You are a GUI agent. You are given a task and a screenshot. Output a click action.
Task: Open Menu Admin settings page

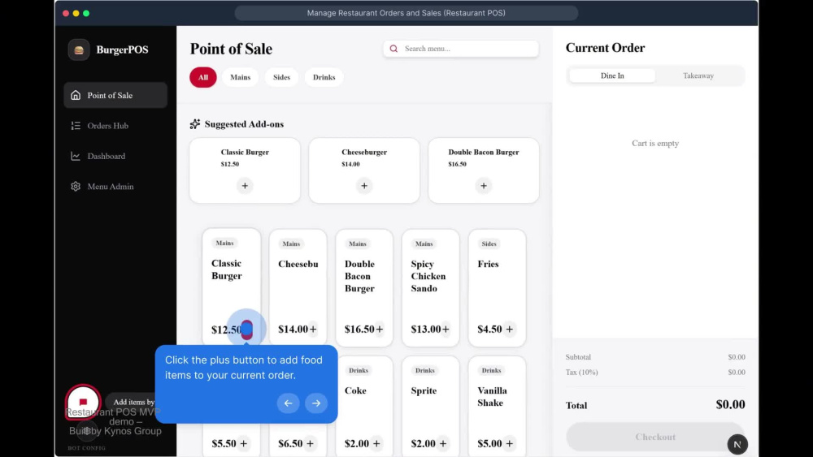[x=115, y=187]
